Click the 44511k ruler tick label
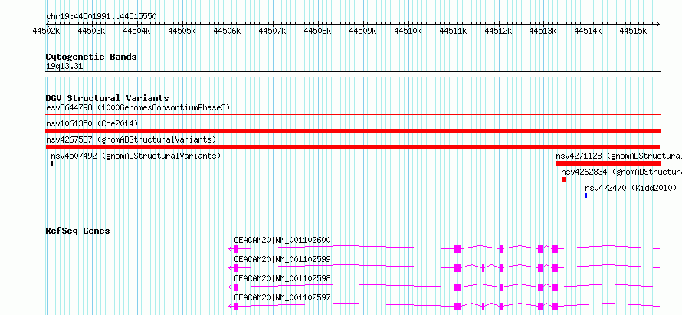 (x=453, y=31)
